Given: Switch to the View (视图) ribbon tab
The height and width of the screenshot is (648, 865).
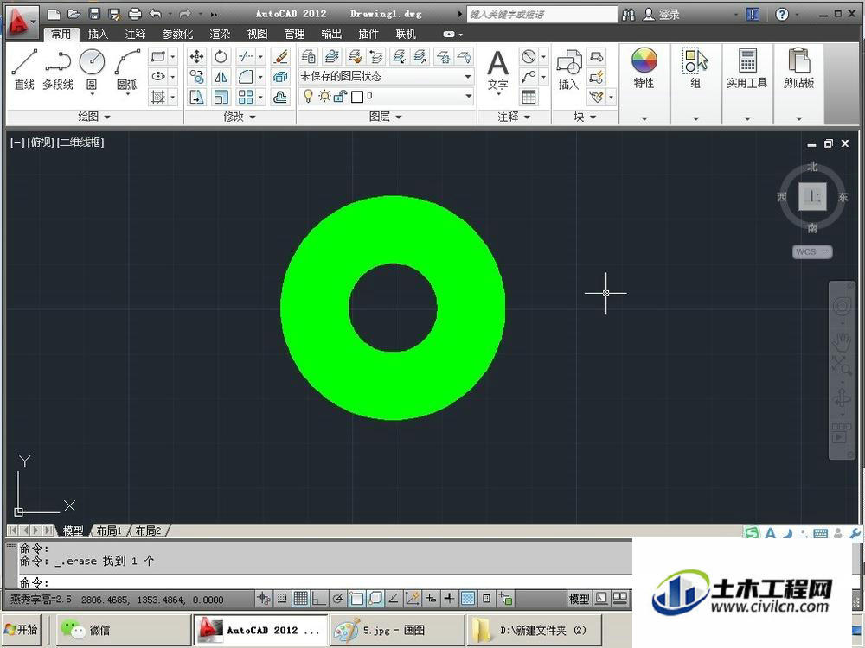Looking at the screenshot, I should coord(257,35).
